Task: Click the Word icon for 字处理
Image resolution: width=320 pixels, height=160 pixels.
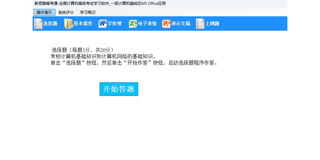Action: [102, 24]
